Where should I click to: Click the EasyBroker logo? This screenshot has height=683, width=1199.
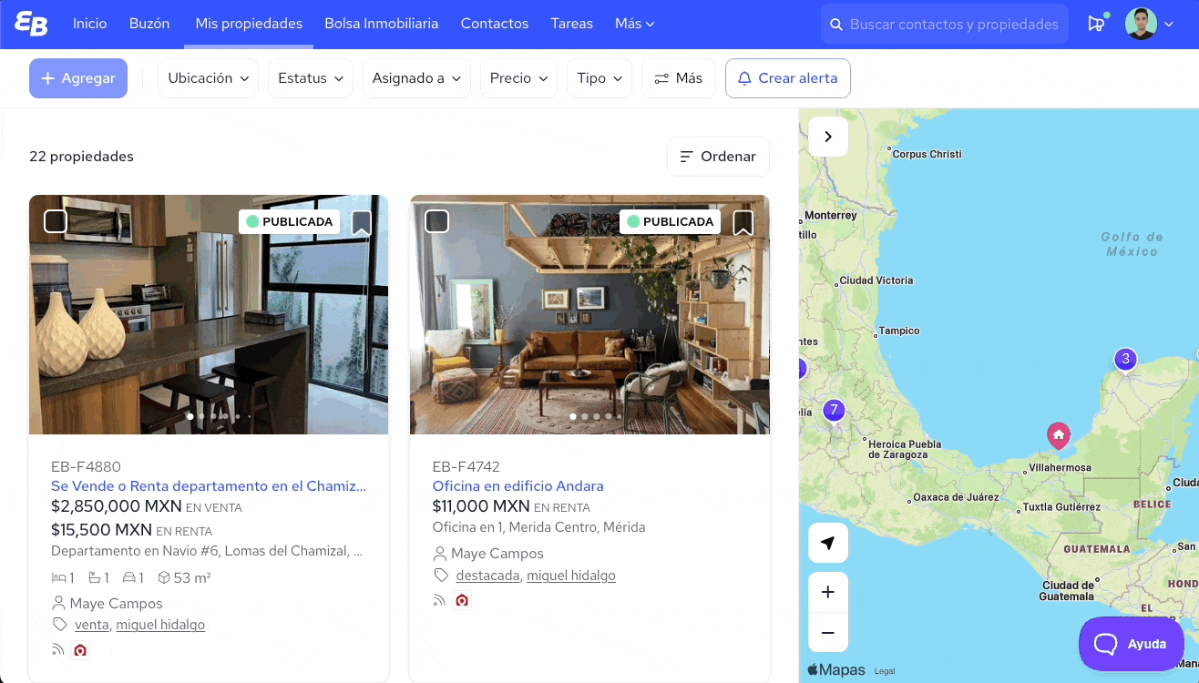click(x=31, y=25)
